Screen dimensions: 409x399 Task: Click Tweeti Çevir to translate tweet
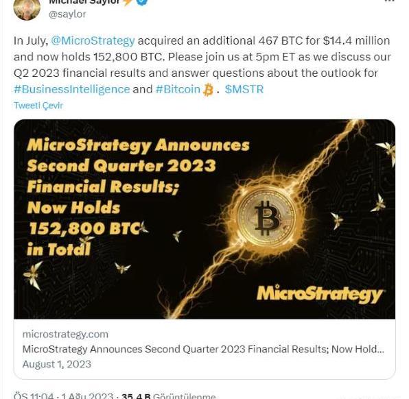point(38,106)
